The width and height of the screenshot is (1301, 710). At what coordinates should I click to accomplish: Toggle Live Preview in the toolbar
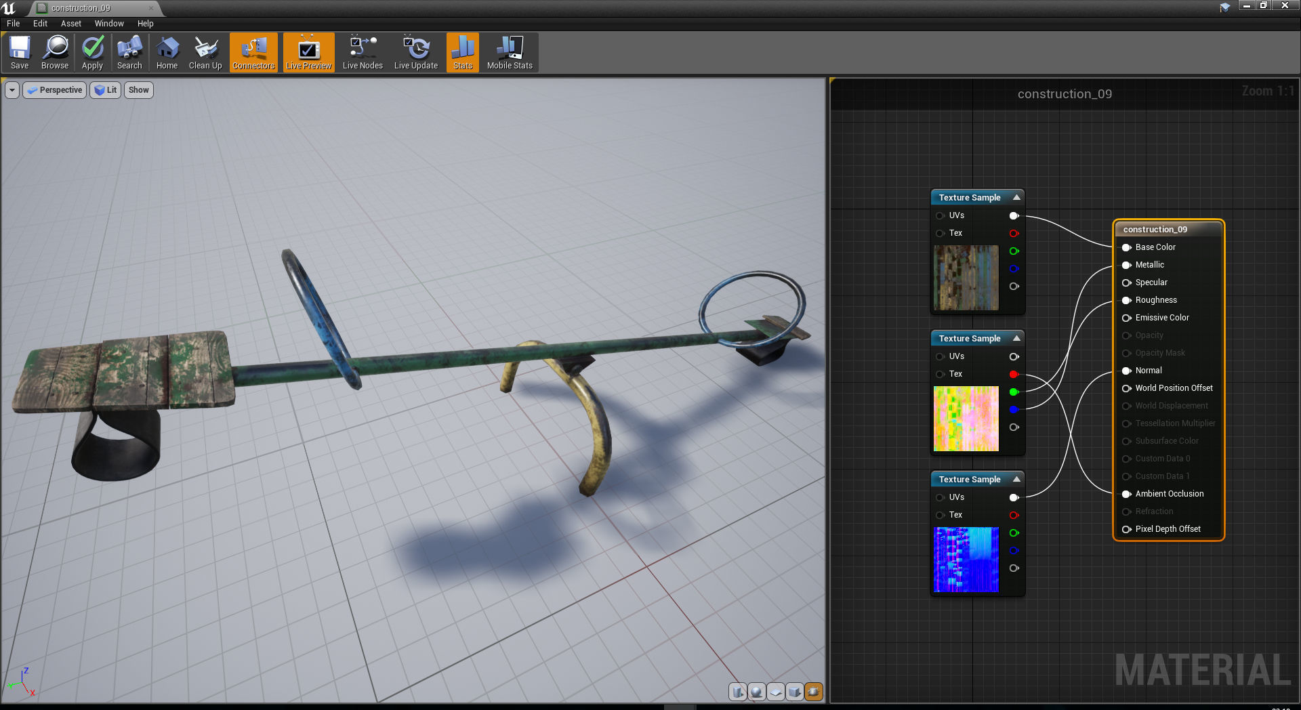pos(308,53)
